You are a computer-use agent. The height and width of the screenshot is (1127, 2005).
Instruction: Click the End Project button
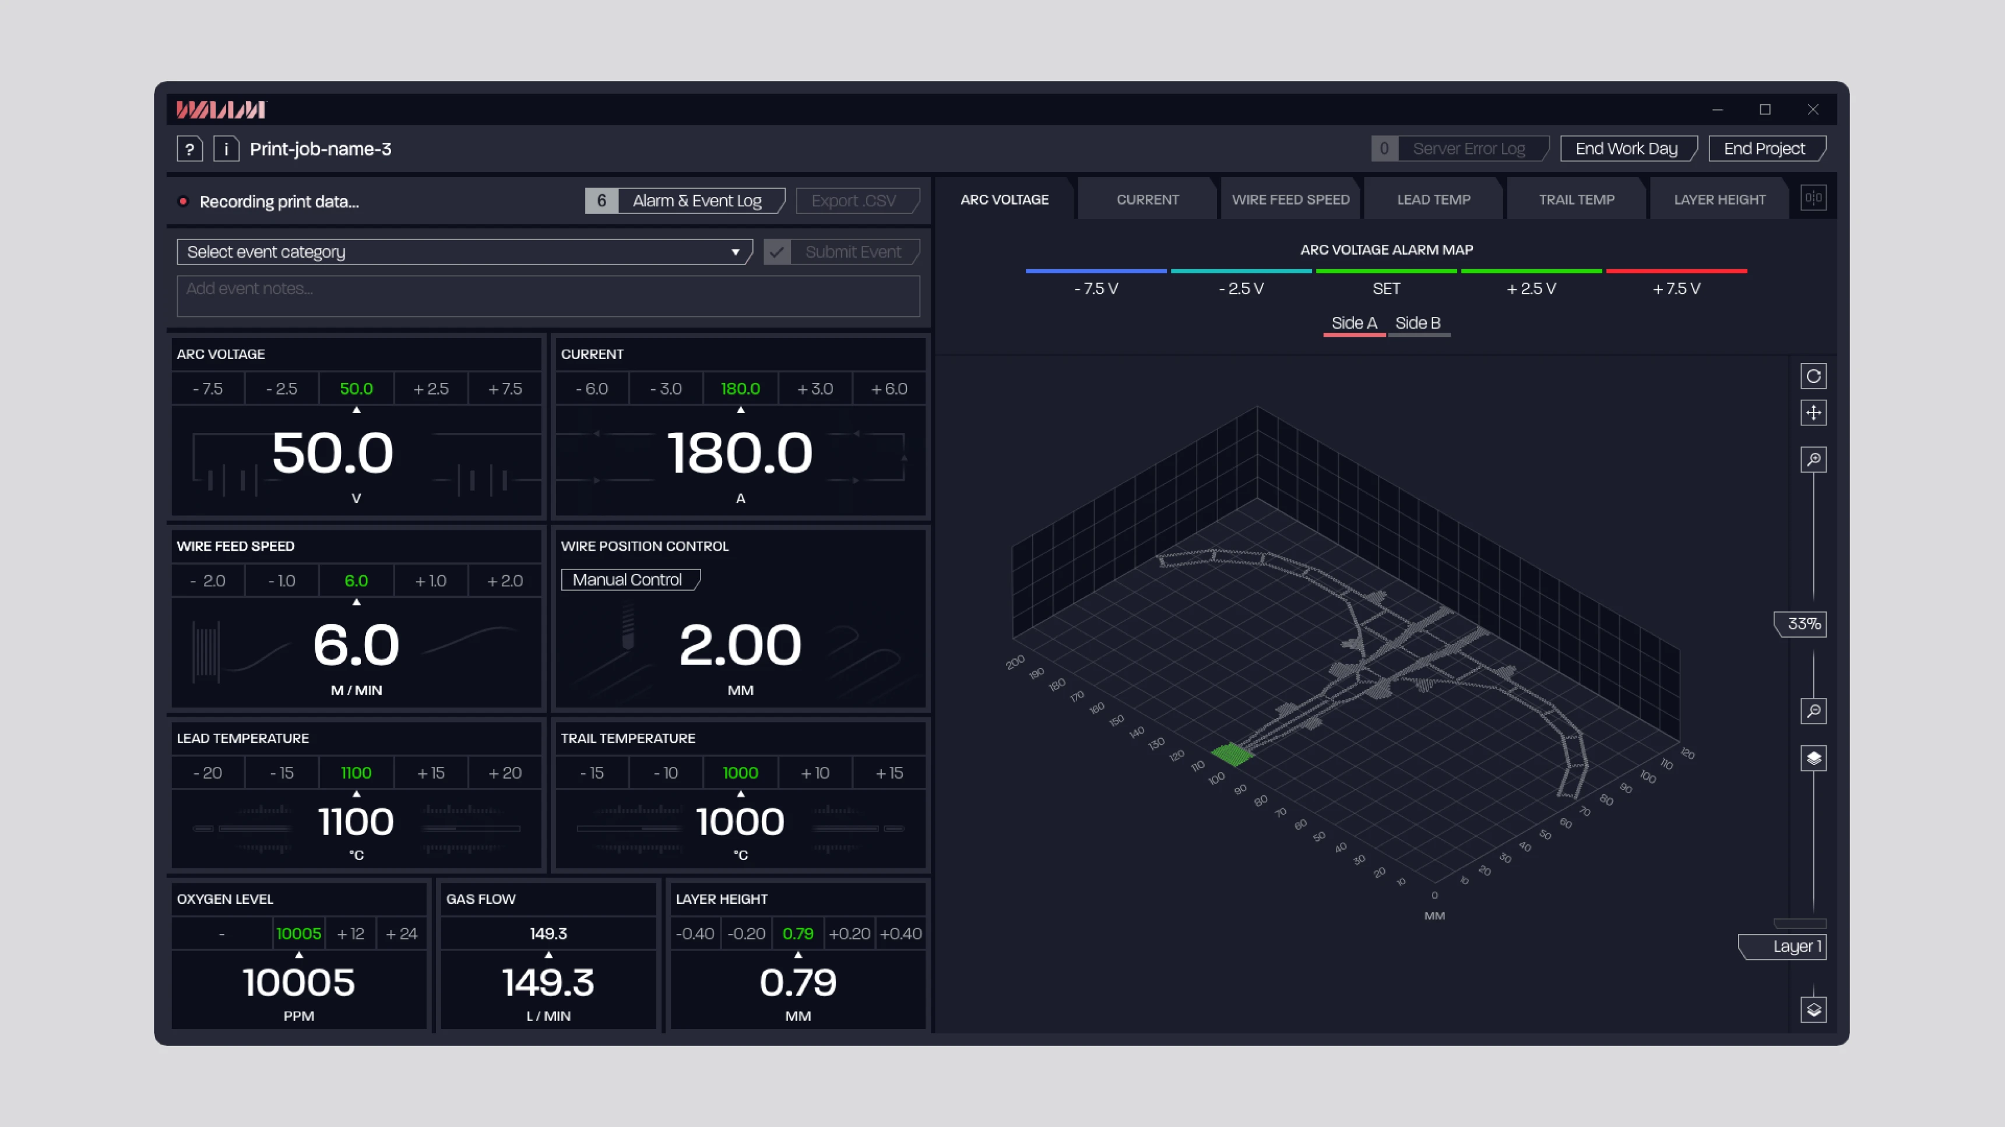pyautogui.click(x=1767, y=148)
